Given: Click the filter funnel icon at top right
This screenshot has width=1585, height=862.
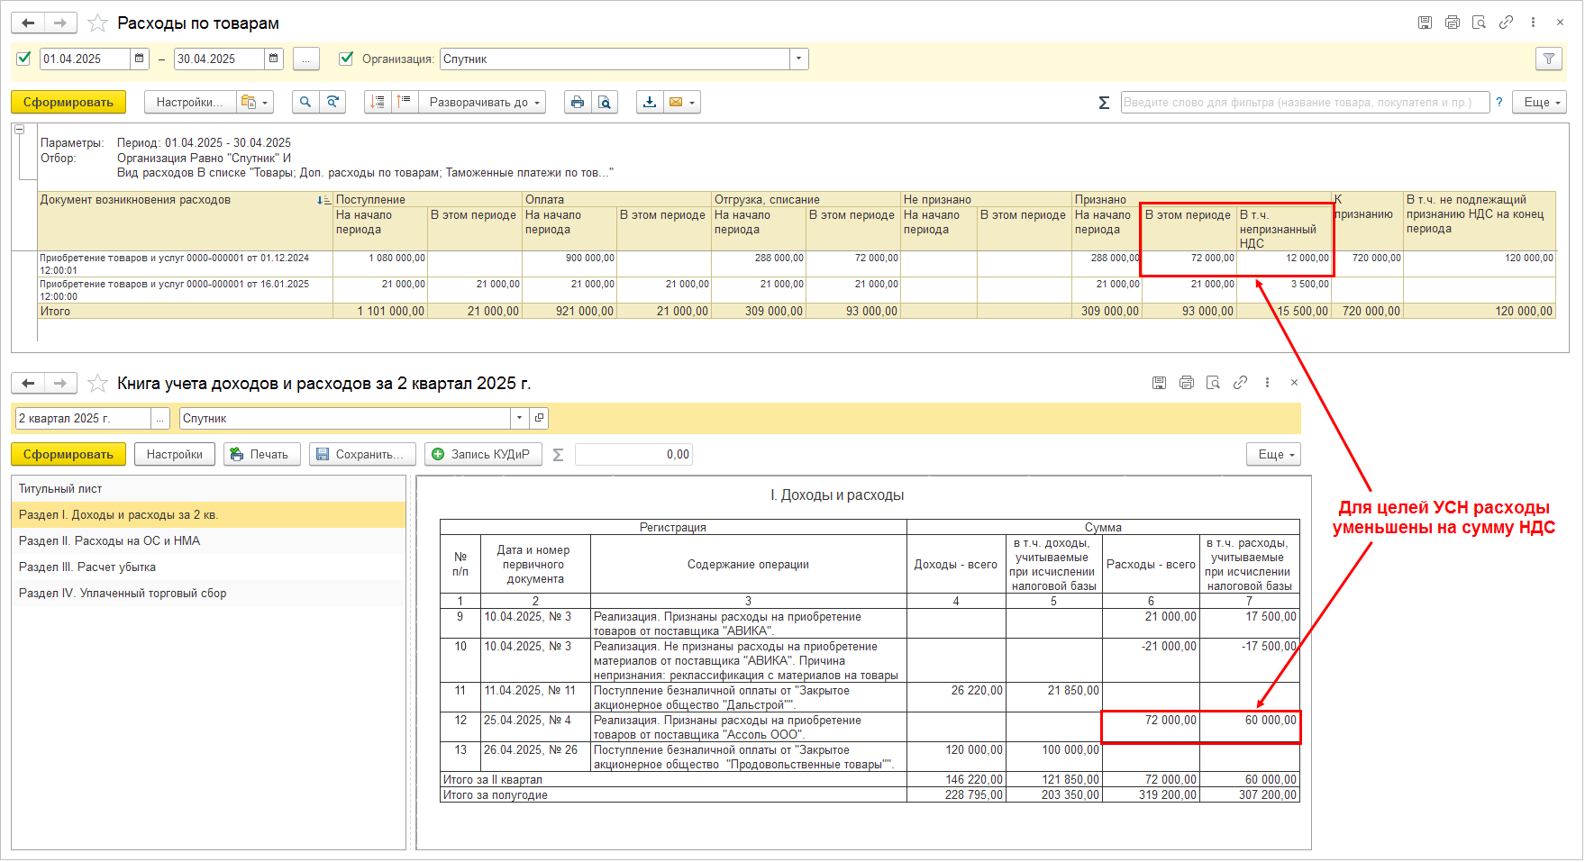Looking at the screenshot, I should click(1548, 59).
